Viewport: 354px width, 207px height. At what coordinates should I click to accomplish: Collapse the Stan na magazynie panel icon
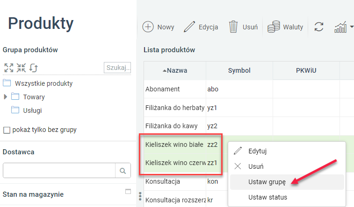pos(128,191)
